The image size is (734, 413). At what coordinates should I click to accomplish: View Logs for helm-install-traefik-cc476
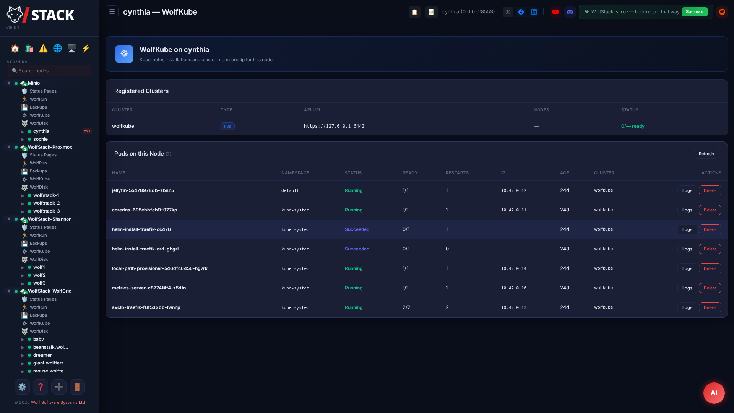pos(687,229)
